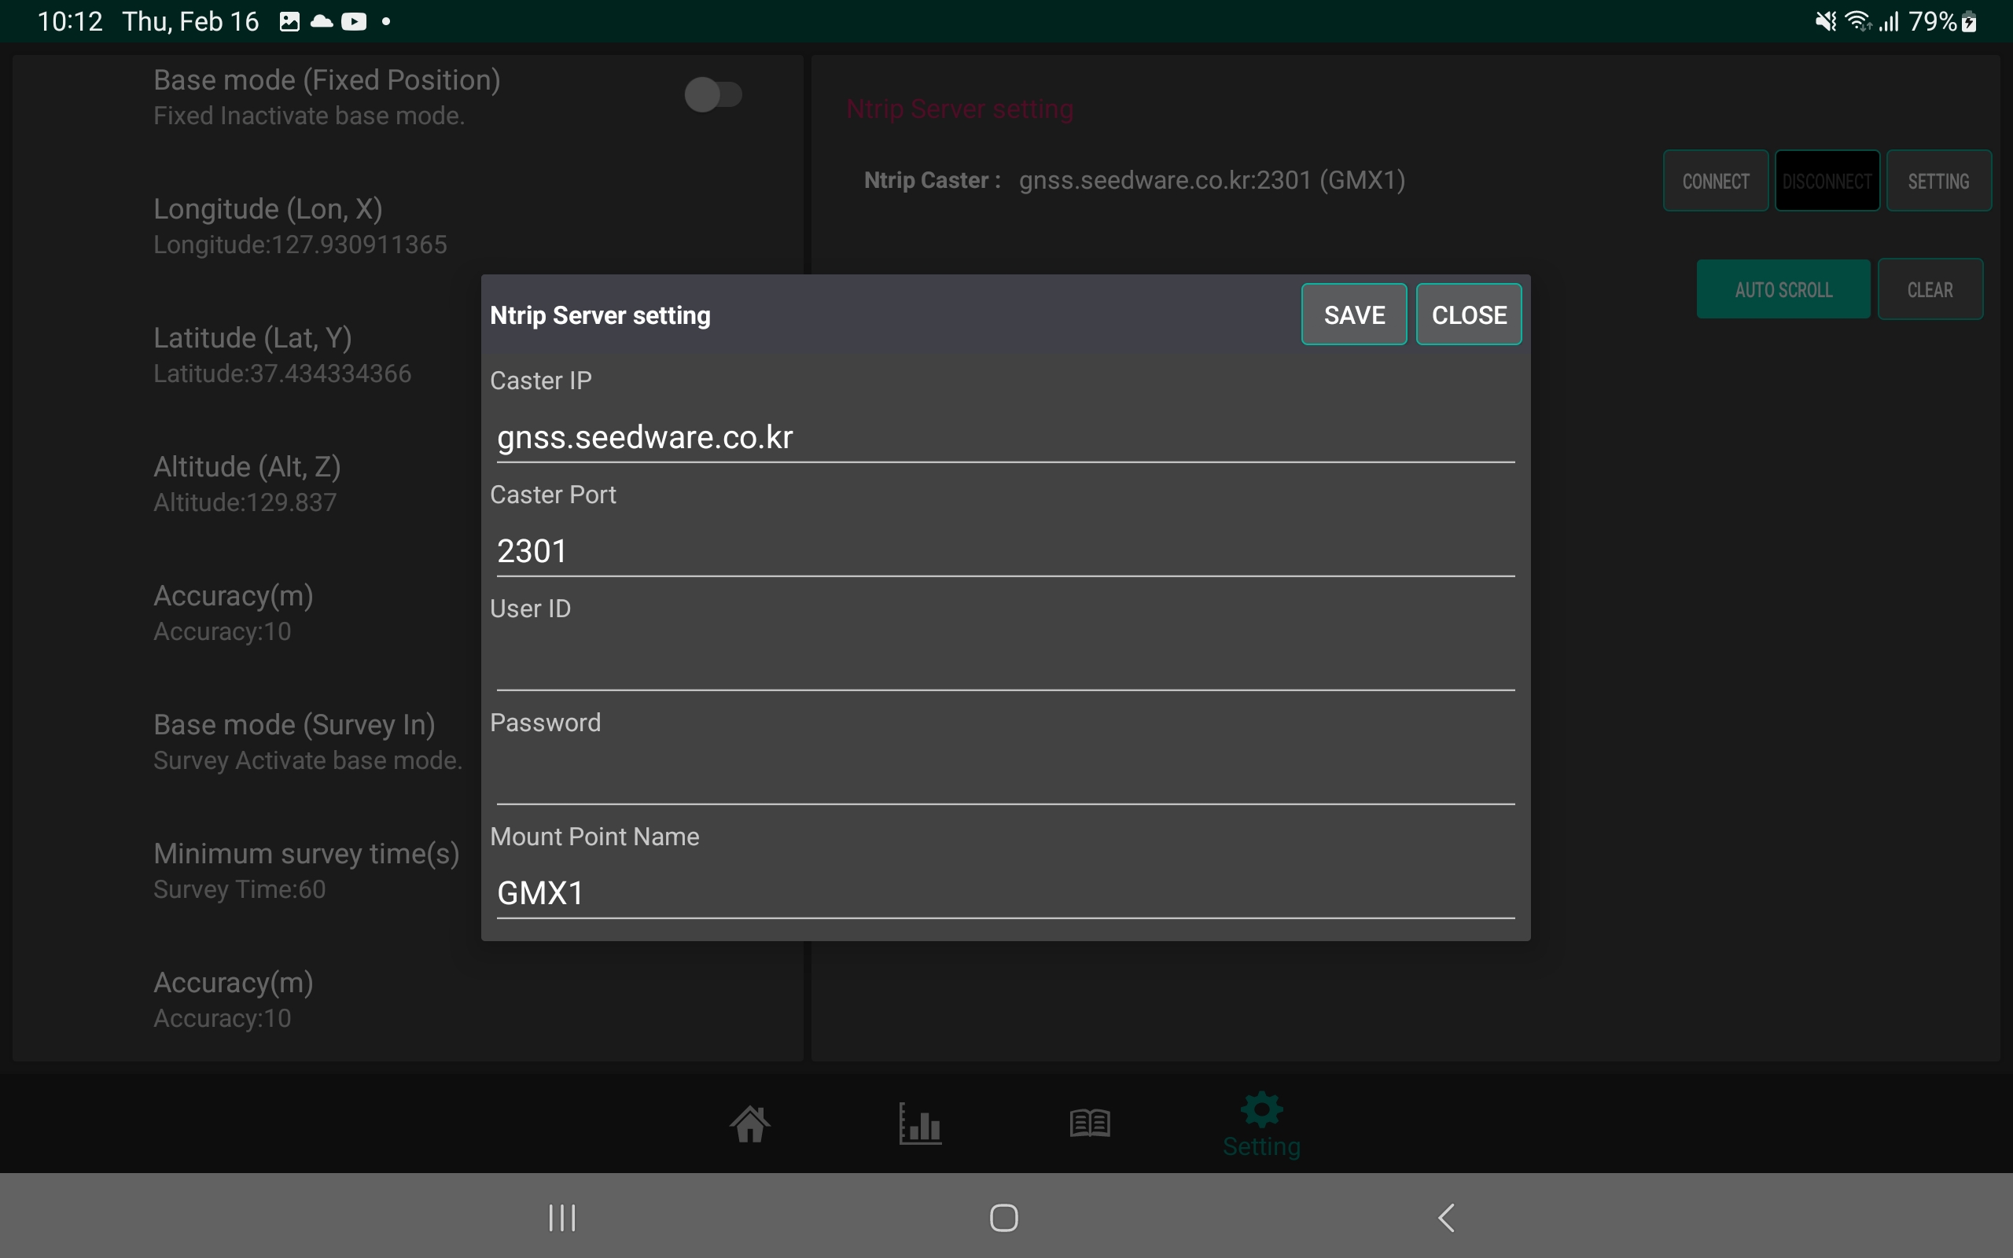Open Accuracy(m) setting below Altitude
Viewport: 2013px width, 1258px height.
233,612
